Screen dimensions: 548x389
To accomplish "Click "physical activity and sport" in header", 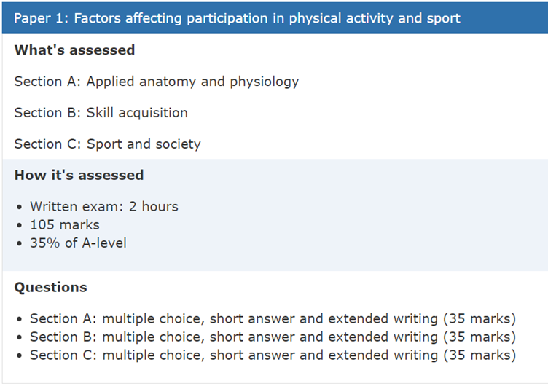I will coord(375,18).
